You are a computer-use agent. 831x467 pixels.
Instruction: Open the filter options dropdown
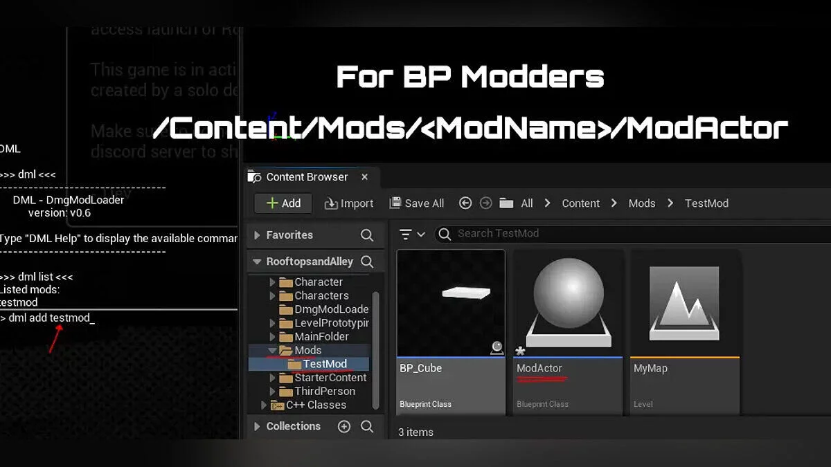tap(412, 234)
